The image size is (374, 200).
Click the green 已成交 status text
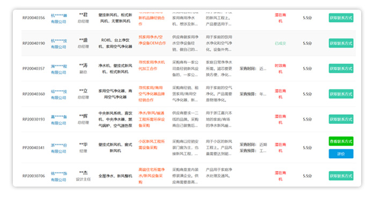click(x=280, y=43)
